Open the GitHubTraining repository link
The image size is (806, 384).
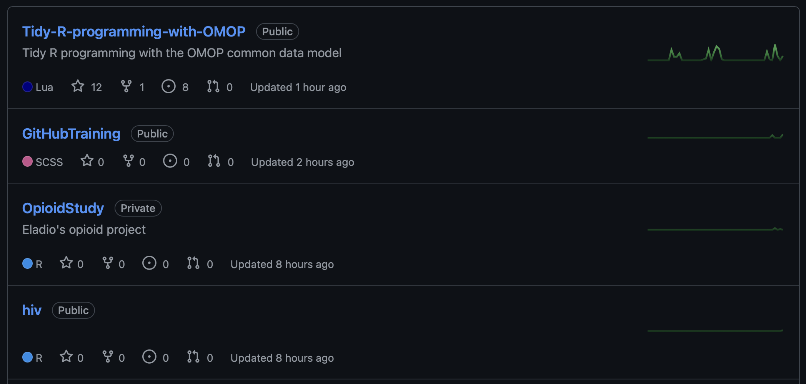click(71, 134)
